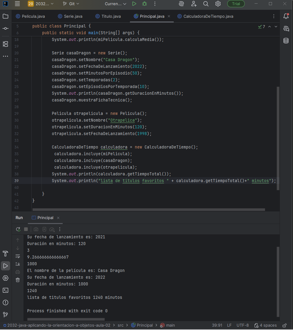Go up the stack trace arrow

pos(18,240)
